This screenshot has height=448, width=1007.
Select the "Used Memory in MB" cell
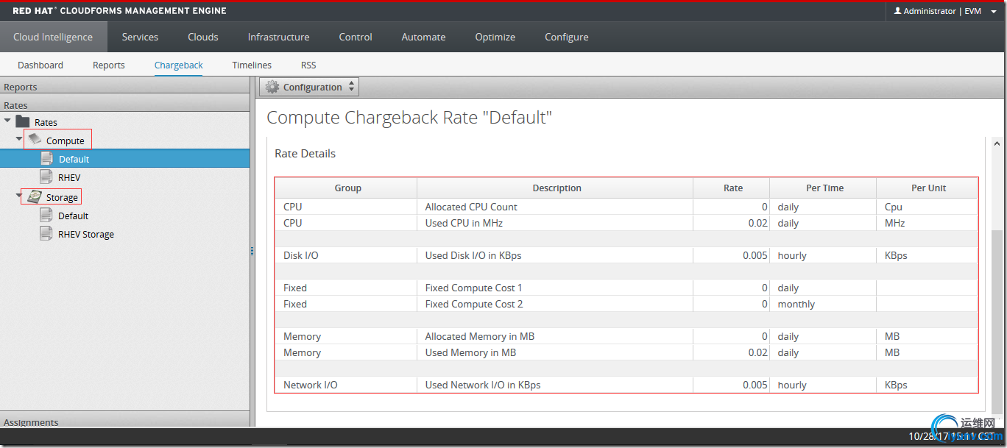pyautogui.click(x=555, y=352)
